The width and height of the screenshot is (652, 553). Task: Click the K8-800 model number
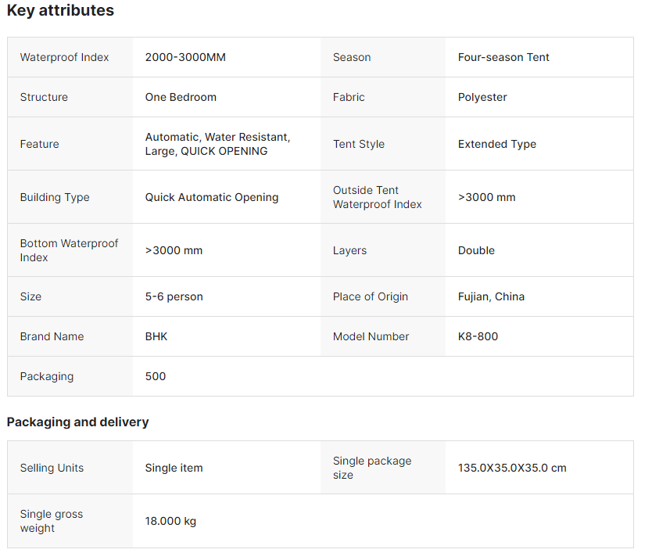[478, 336]
